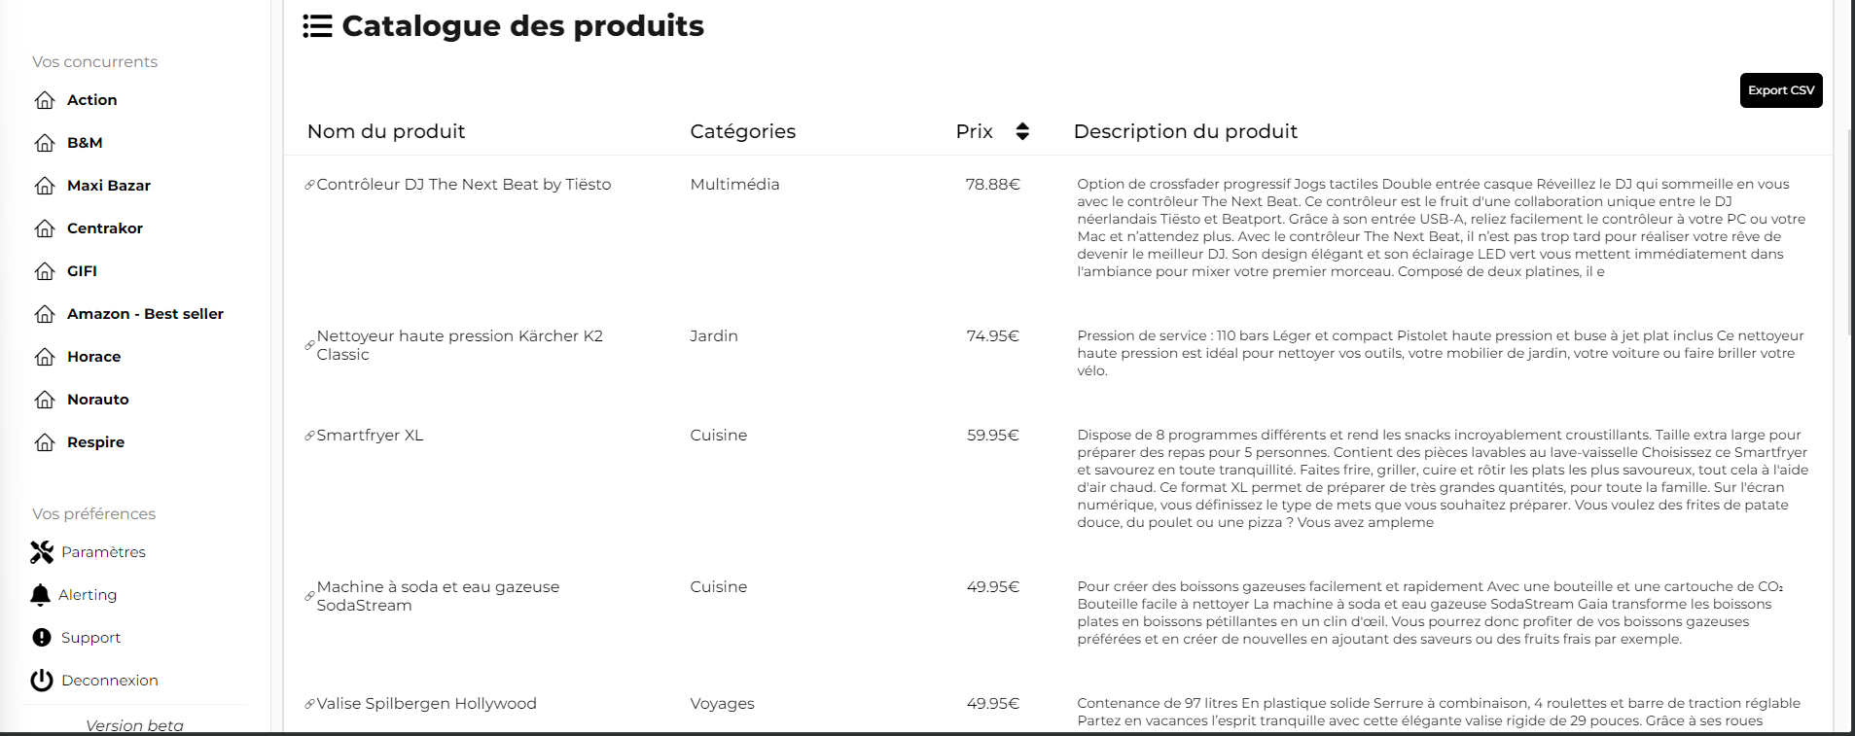The height and width of the screenshot is (736, 1855).
Task: Open the B&M competitor page
Action: coord(85,143)
